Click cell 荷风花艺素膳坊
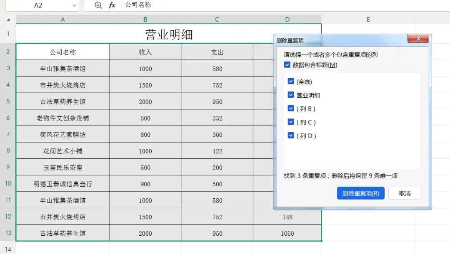Viewport: 450px width, 254px height. pyautogui.click(x=62, y=135)
